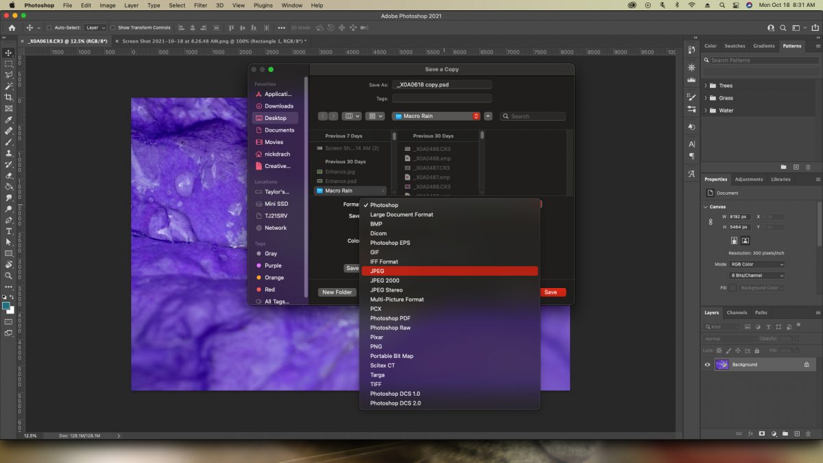Set canvas to portrait orientation

[x=734, y=241]
